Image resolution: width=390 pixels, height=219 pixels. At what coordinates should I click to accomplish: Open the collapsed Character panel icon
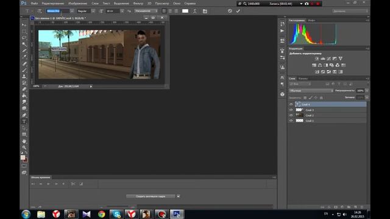[x=282, y=77]
